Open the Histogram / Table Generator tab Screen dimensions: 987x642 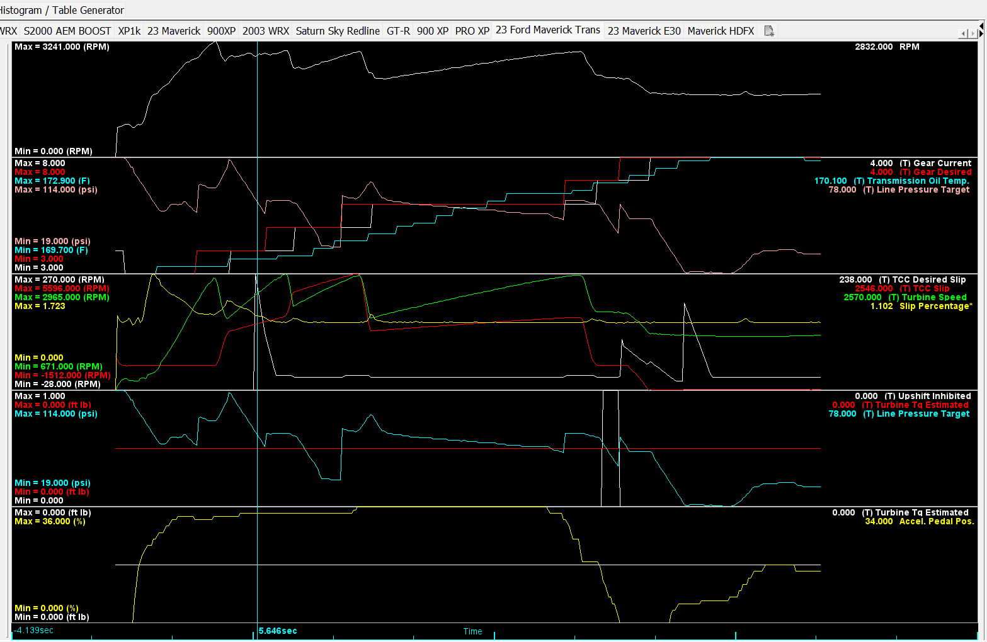pyautogui.click(x=62, y=10)
